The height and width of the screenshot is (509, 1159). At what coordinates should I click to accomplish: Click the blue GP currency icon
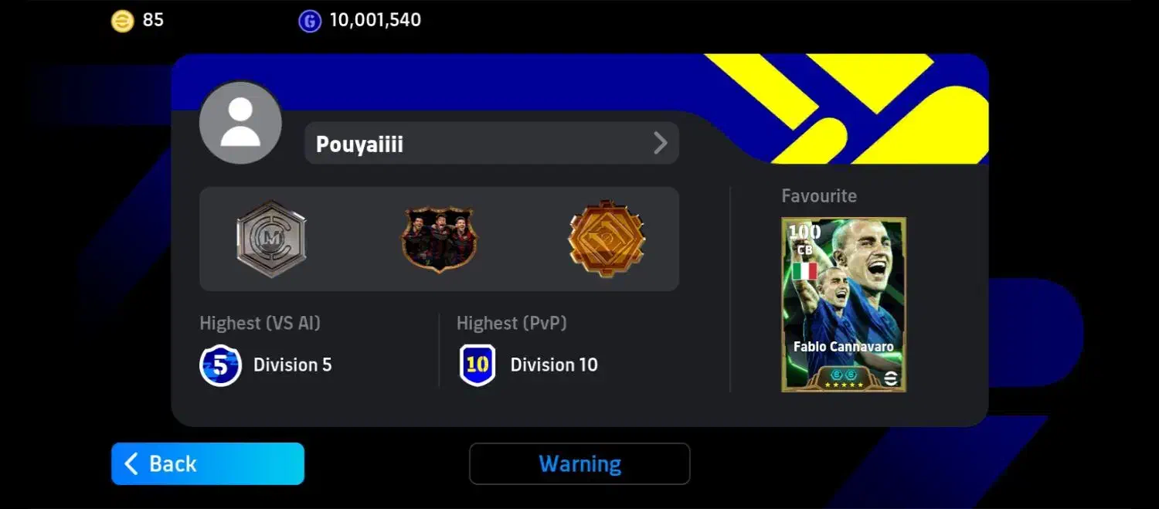coord(310,21)
